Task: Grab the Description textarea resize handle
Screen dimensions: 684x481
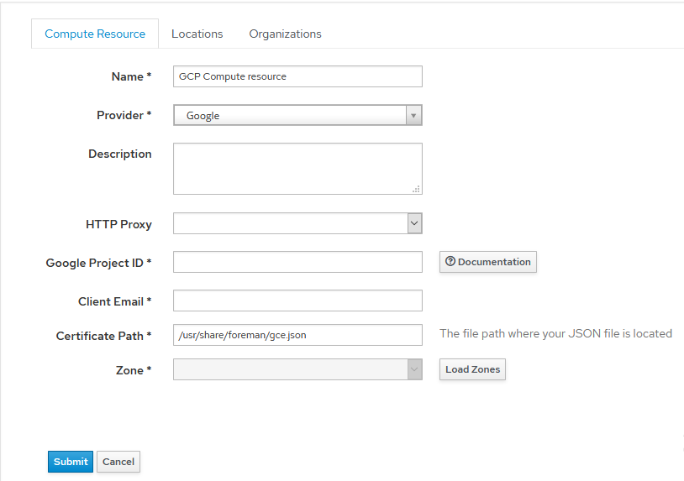Action: (x=416, y=189)
